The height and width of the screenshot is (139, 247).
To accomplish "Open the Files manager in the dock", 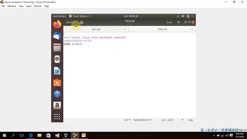I will click(57, 47).
